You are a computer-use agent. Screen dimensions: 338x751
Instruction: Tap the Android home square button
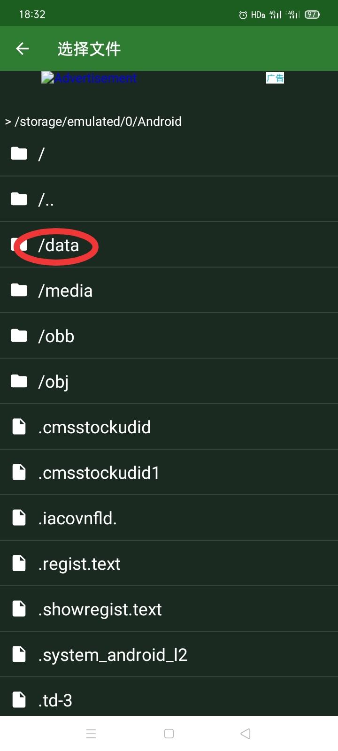[x=169, y=734]
